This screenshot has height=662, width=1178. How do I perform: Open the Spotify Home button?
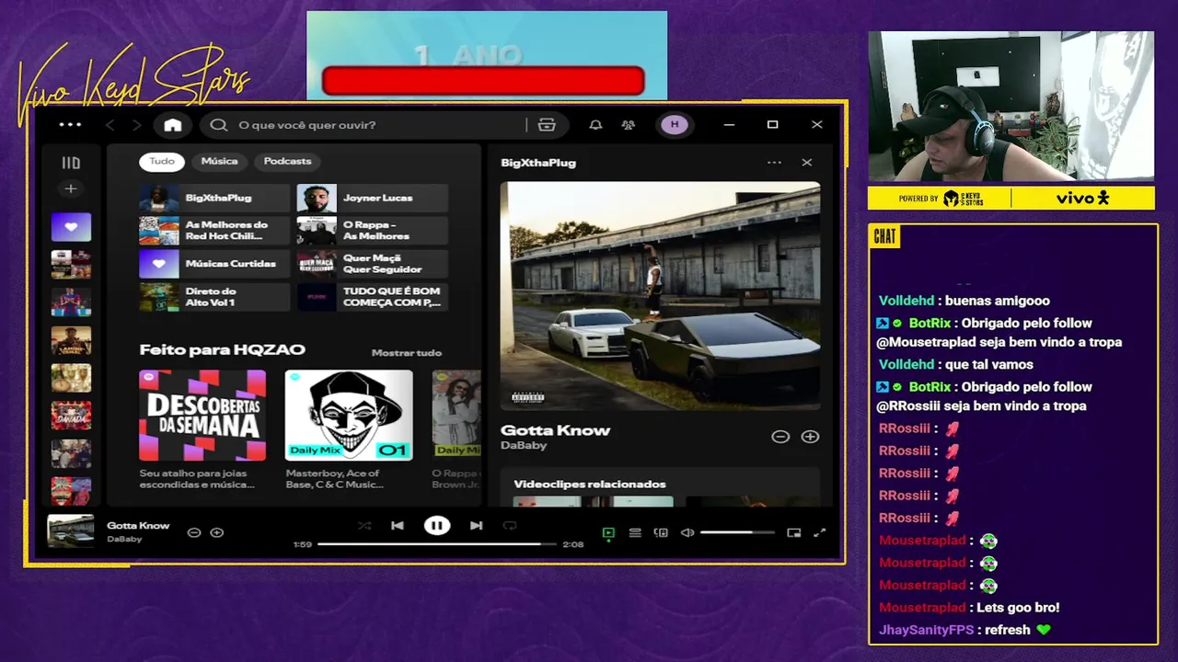pyautogui.click(x=173, y=125)
